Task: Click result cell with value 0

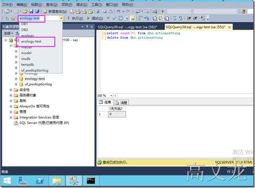Action: pos(117,114)
